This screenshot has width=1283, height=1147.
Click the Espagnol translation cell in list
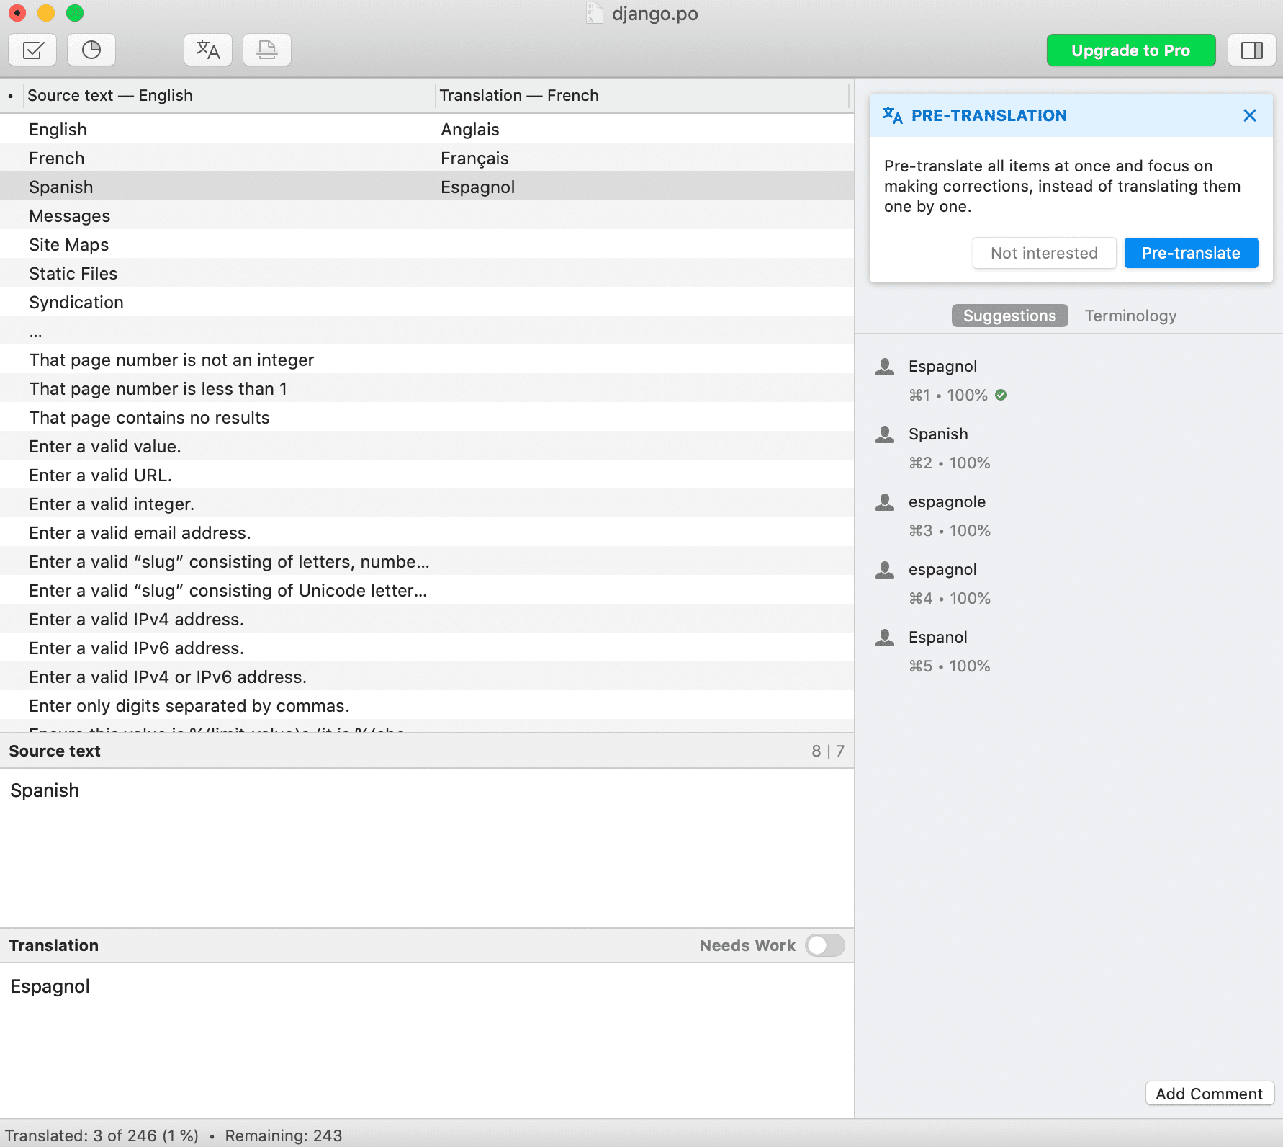477,187
